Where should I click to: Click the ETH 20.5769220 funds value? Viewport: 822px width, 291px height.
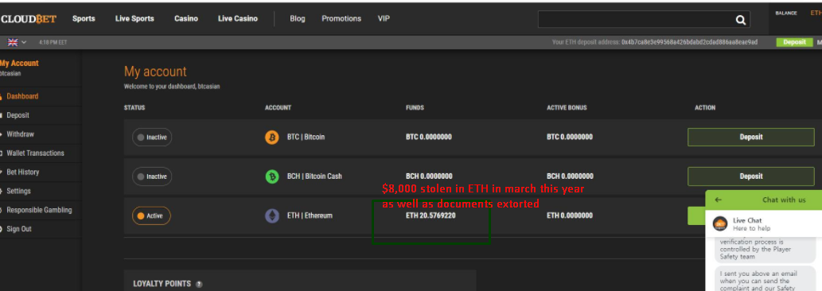point(430,215)
